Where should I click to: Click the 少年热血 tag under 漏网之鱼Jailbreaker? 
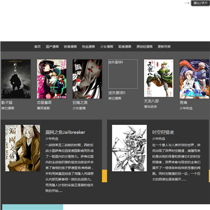(52, 139)
